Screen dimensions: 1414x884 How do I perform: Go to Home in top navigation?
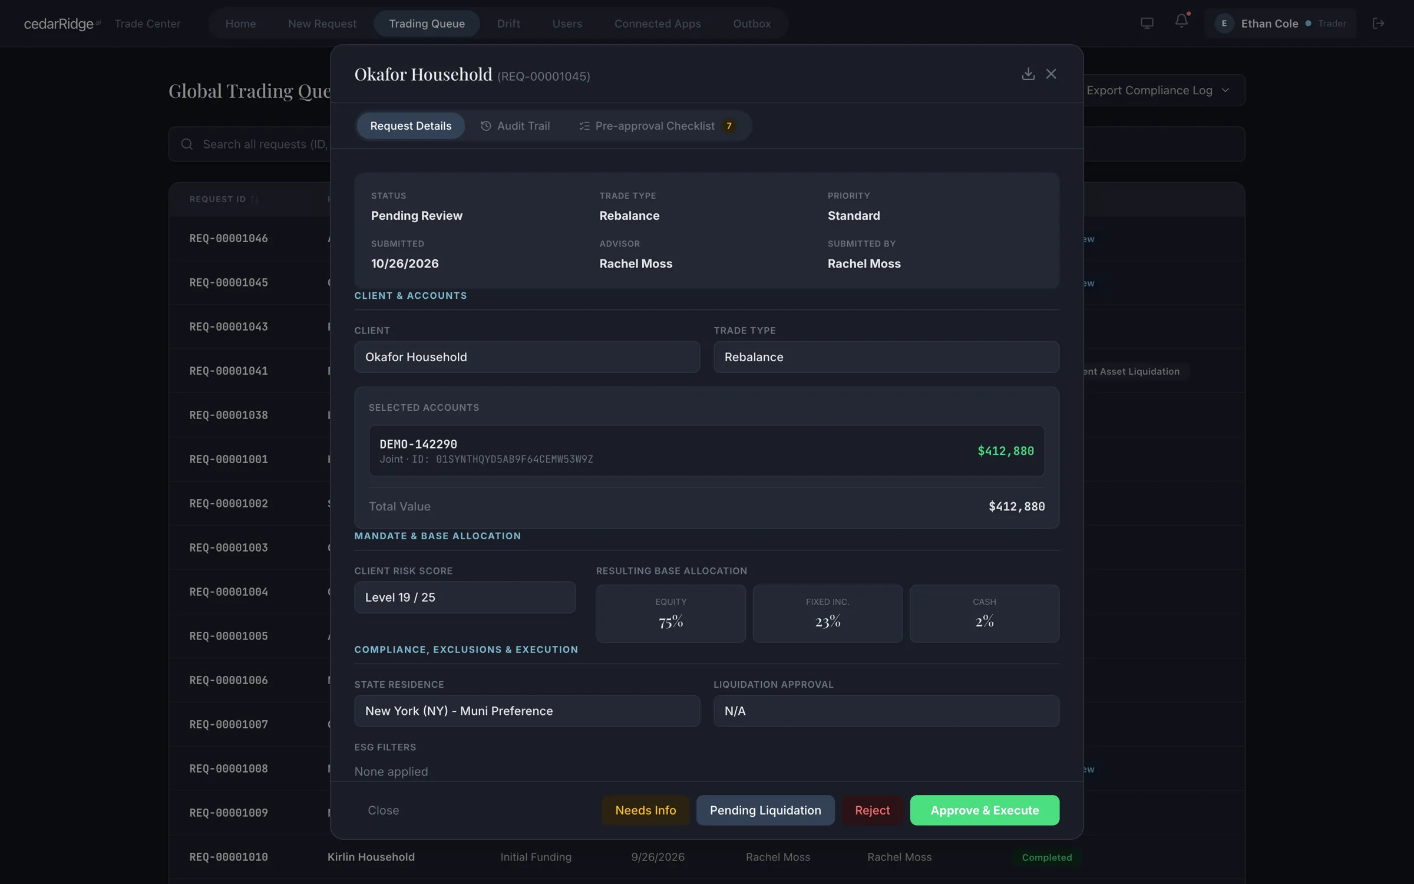[240, 23]
